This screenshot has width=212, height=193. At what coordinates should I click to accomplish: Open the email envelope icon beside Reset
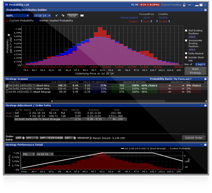(x=82, y=16)
